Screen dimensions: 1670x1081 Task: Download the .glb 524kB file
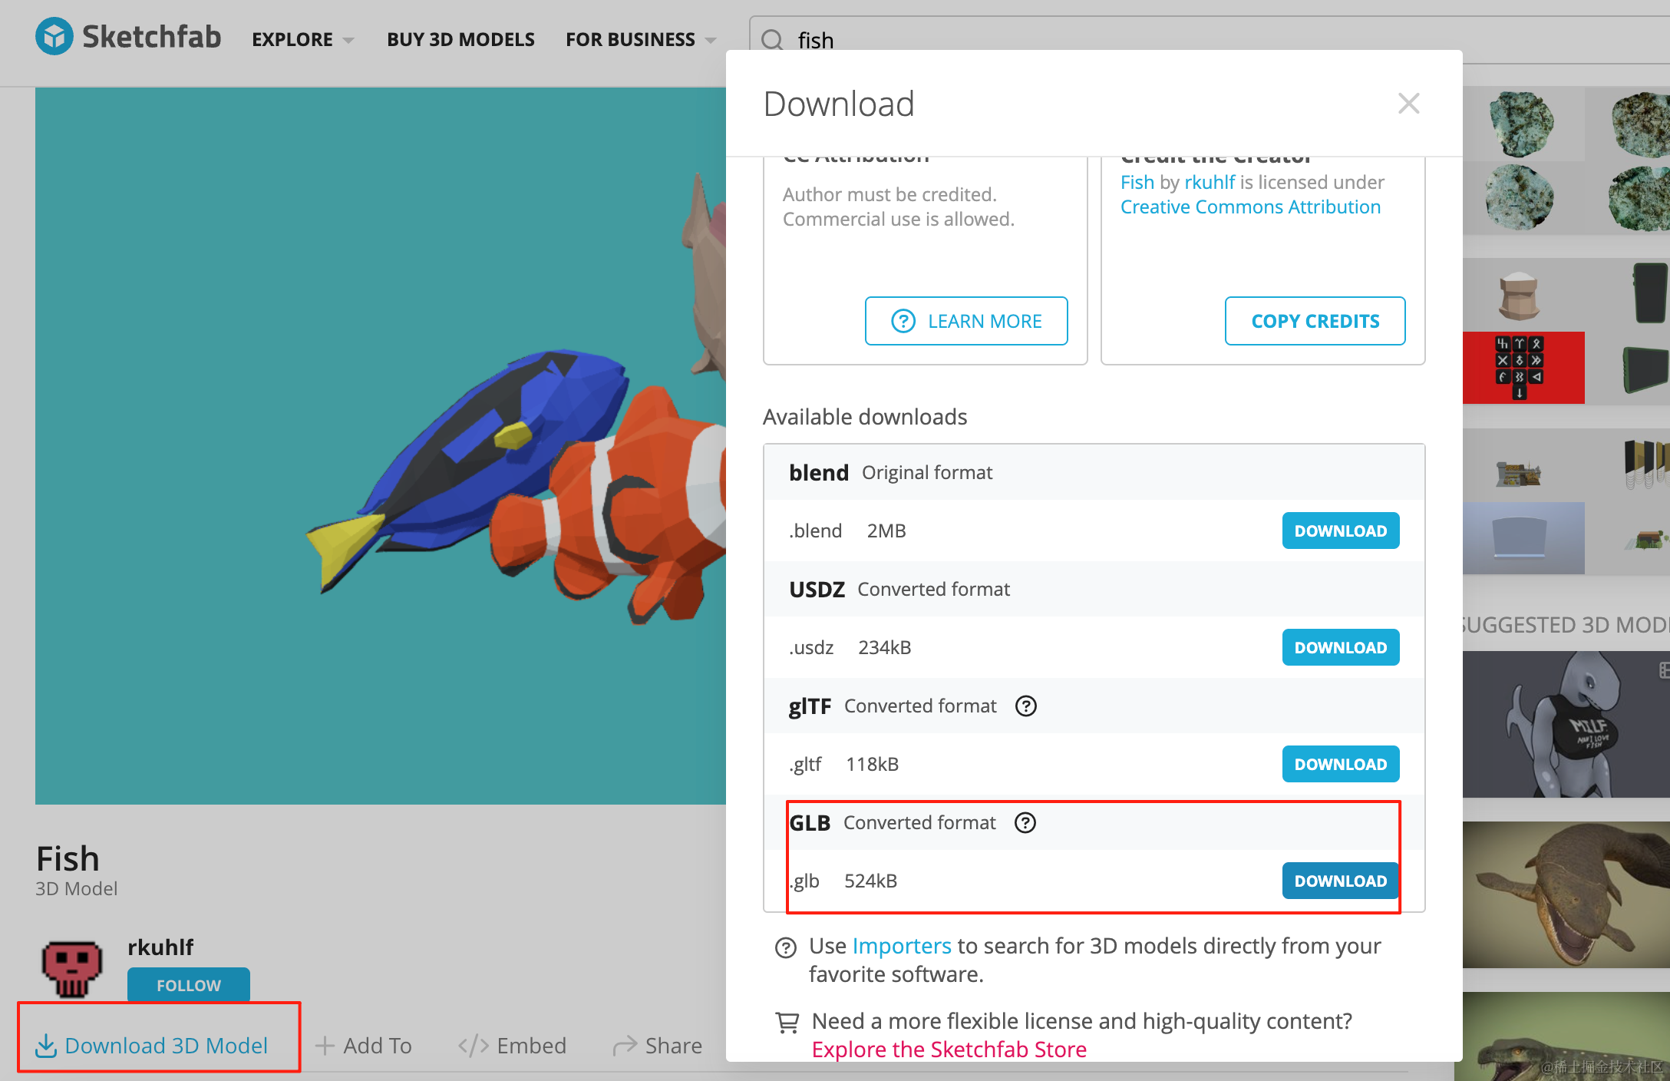pos(1341,881)
